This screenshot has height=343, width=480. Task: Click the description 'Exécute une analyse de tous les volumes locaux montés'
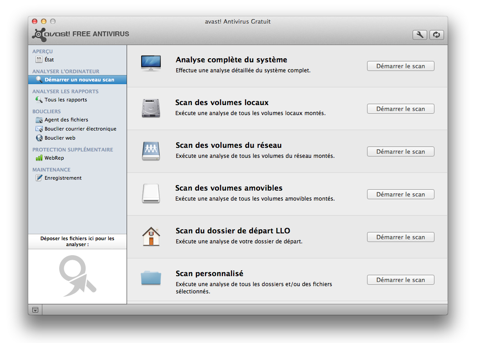(x=250, y=113)
